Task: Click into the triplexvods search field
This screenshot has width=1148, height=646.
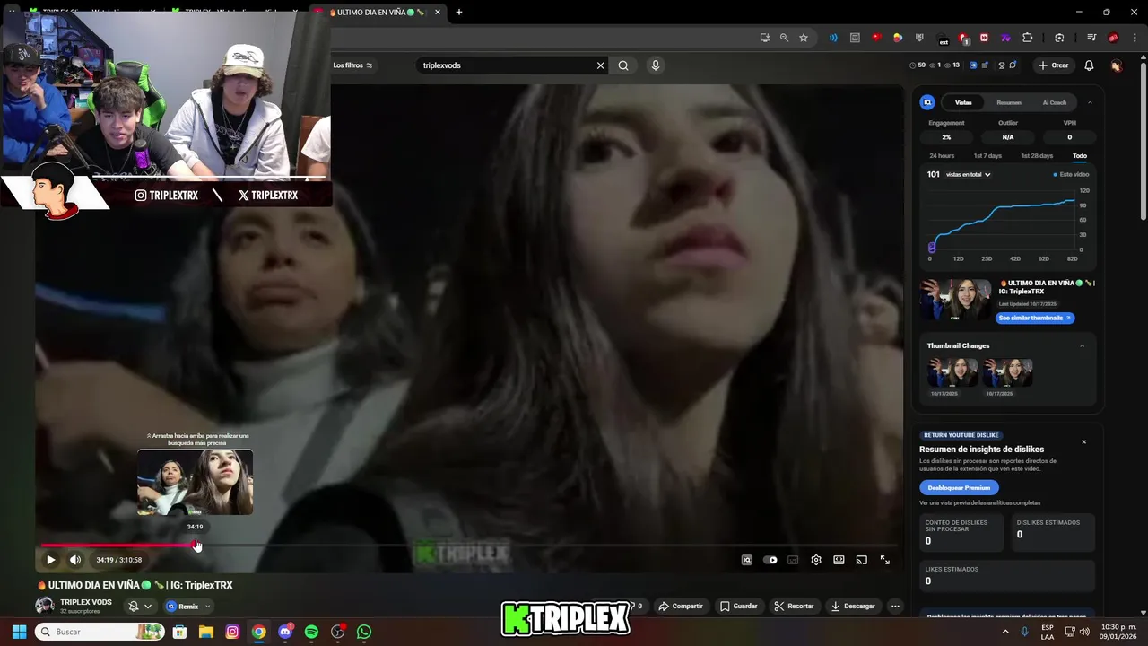Action: point(507,65)
